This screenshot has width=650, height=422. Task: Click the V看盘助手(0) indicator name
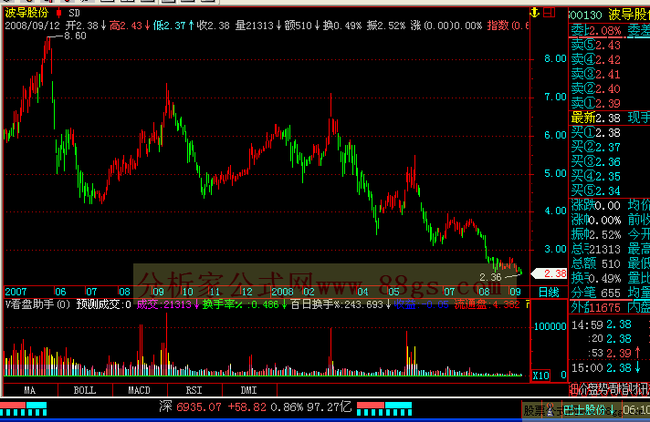coord(37,305)
